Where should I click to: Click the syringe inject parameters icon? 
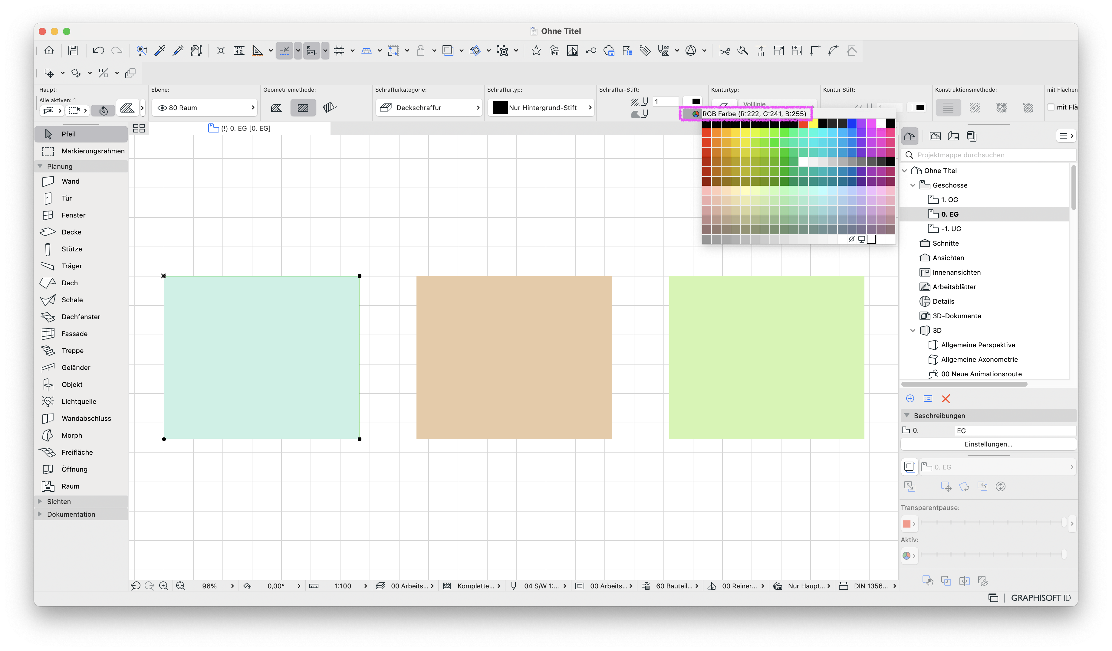pos(178,51)
